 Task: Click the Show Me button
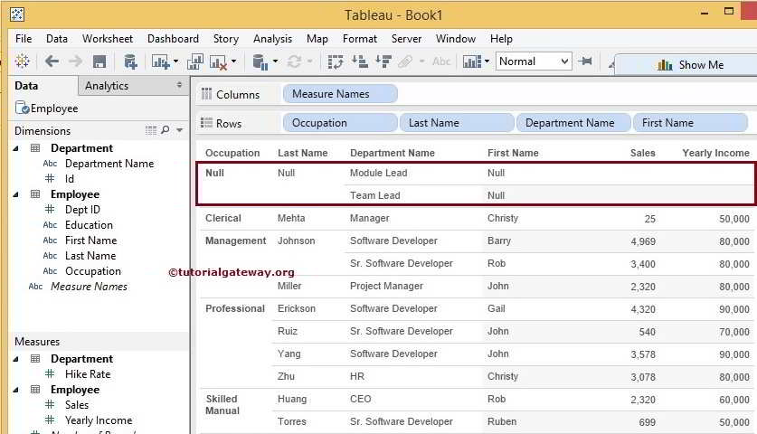(x=691, y=65)
